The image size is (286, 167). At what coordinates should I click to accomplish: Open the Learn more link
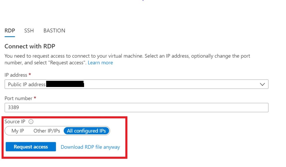(100, 63)
